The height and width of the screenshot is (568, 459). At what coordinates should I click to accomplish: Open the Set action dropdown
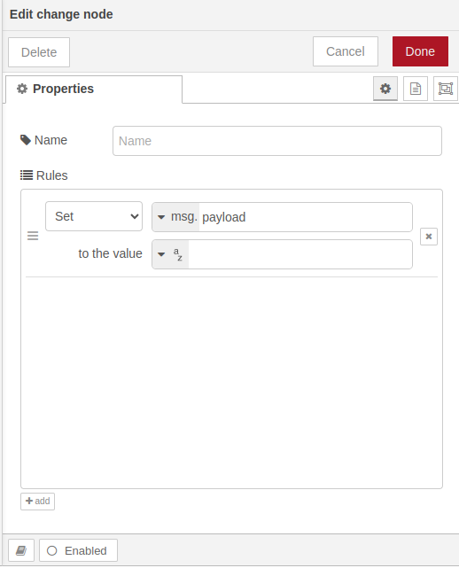click(x=94, y=216)
